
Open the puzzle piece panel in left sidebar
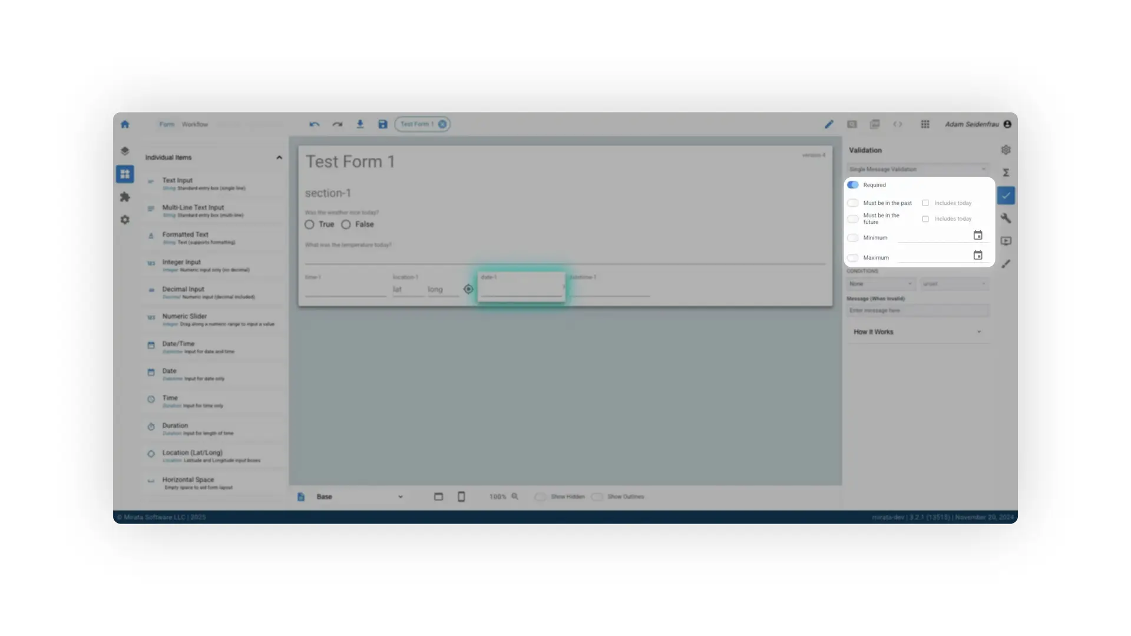click(125, 197)
